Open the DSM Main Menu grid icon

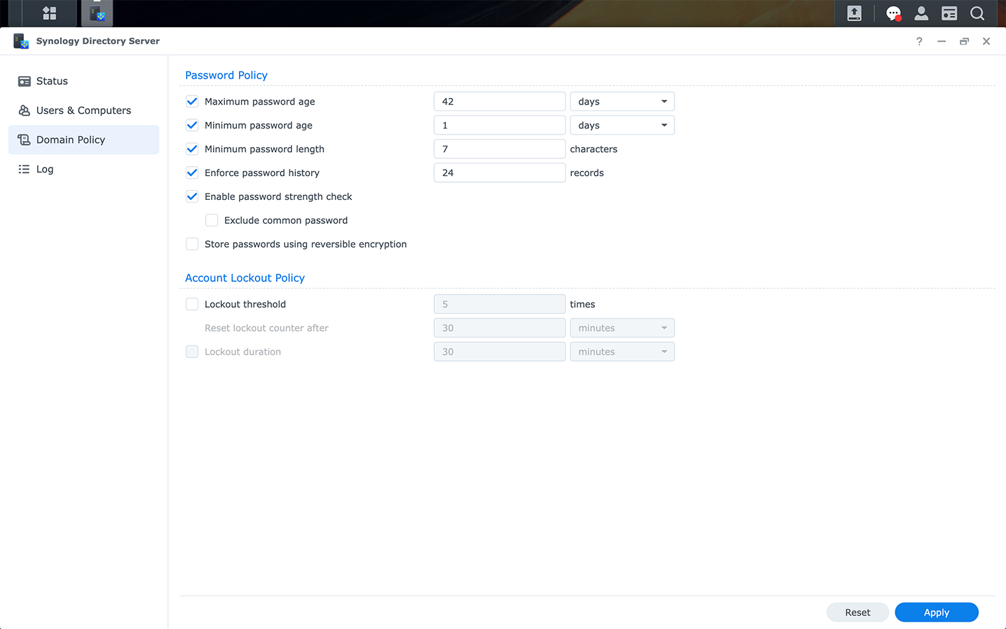click(49, 13)
